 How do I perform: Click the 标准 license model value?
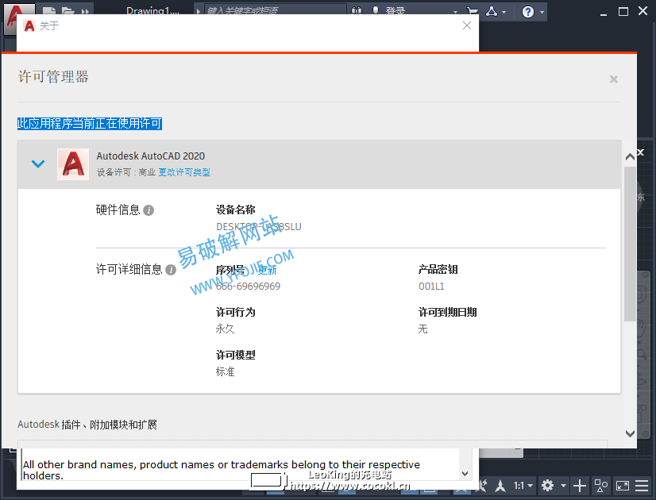225,371
